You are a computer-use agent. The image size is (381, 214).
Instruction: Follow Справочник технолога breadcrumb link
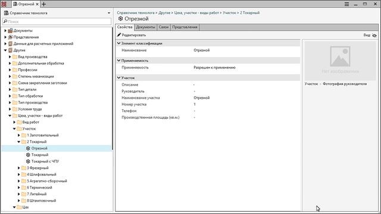coord(136,12)
